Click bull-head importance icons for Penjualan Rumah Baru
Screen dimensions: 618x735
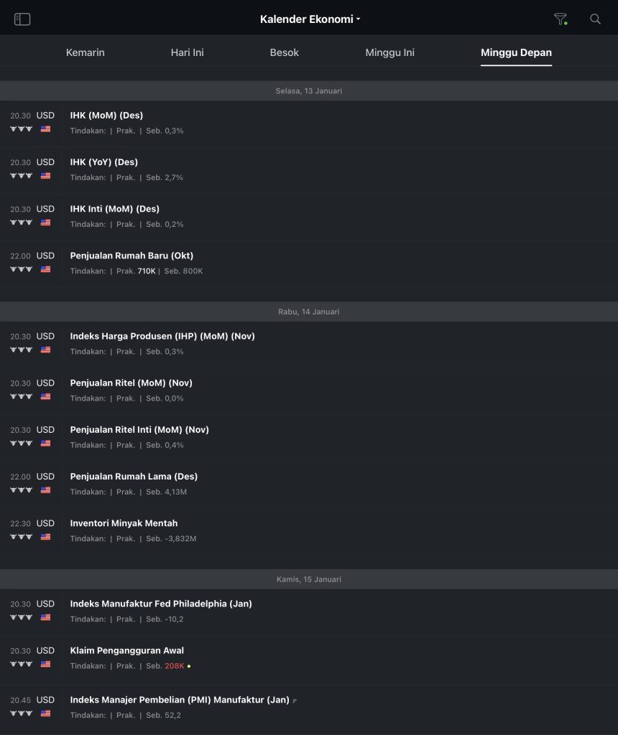[x=21, y=269]
